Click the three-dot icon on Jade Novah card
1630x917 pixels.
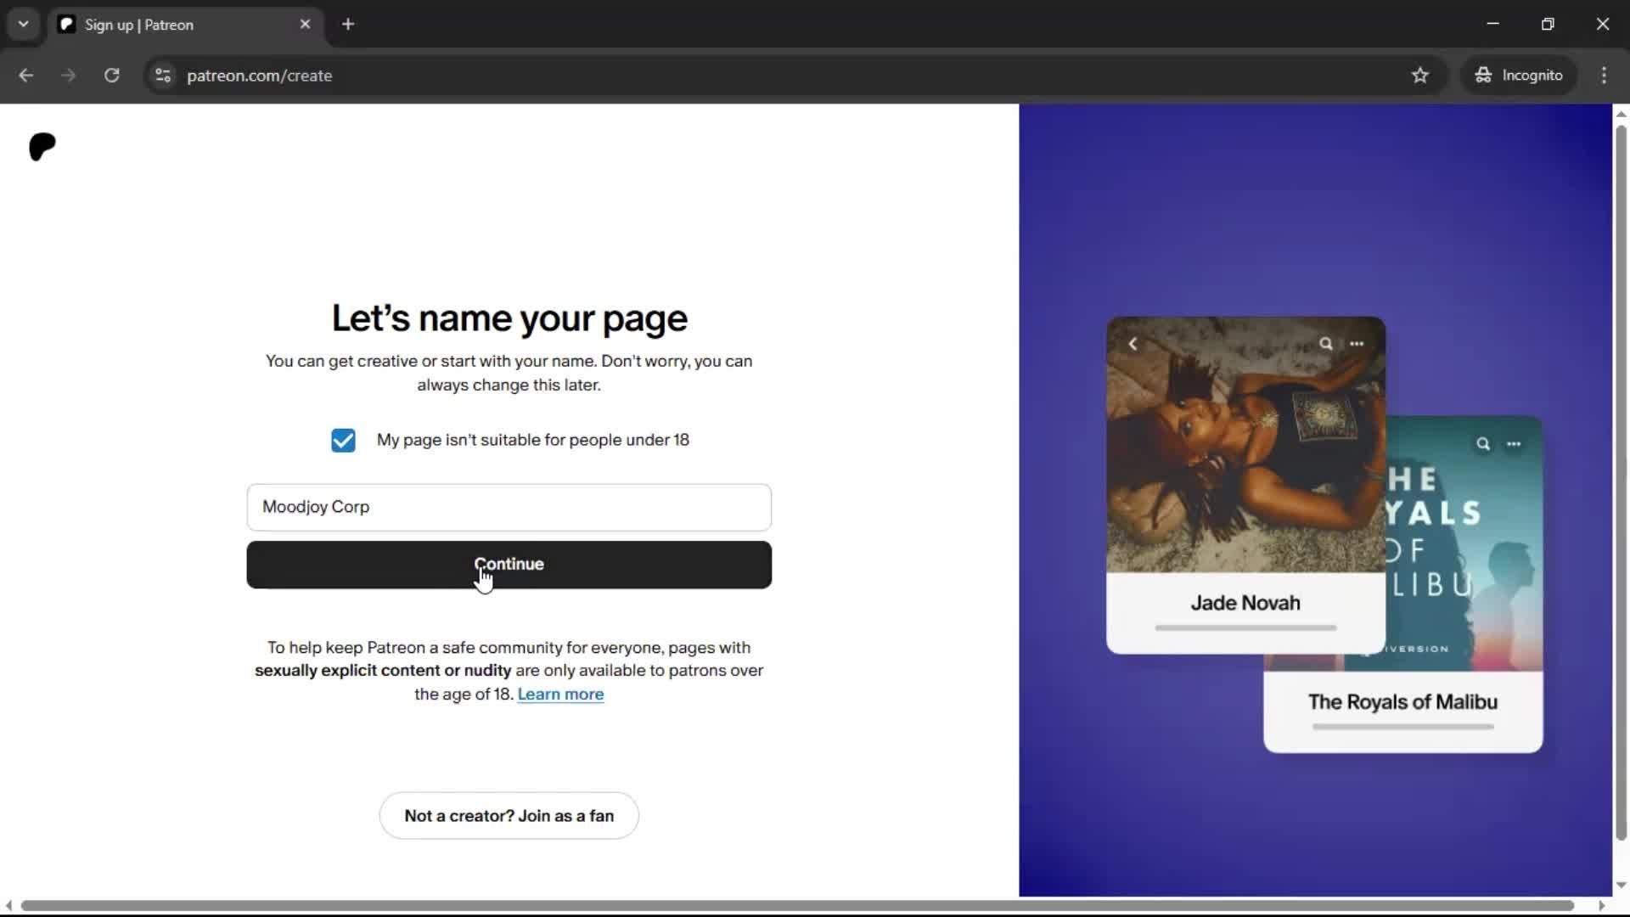point(1357,344)
